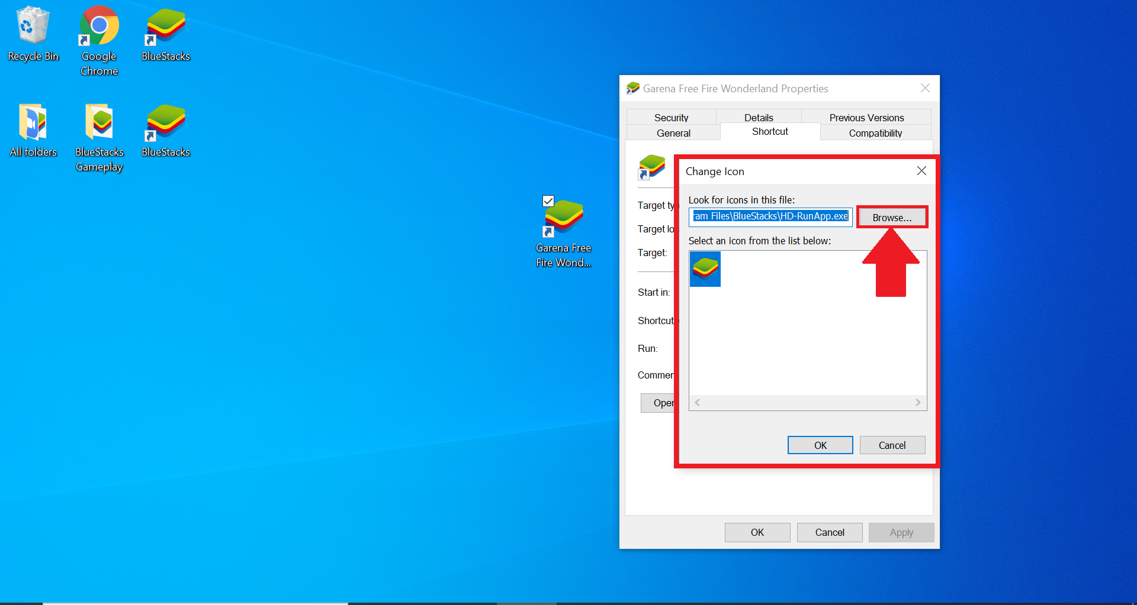The height and width of the screenshot is (605, 1137).
Task: Click the shortcut icon in the Properties Shortcut tab
Action: (651, 167)
